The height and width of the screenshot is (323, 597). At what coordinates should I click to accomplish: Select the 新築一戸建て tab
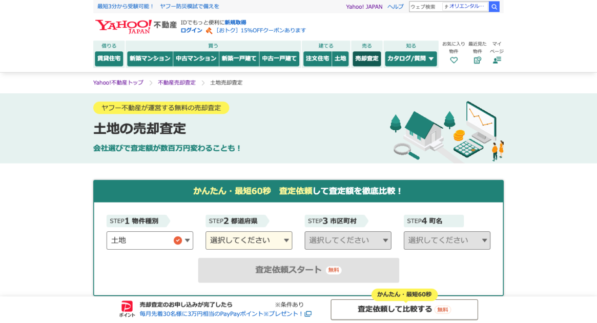[239, 58]
